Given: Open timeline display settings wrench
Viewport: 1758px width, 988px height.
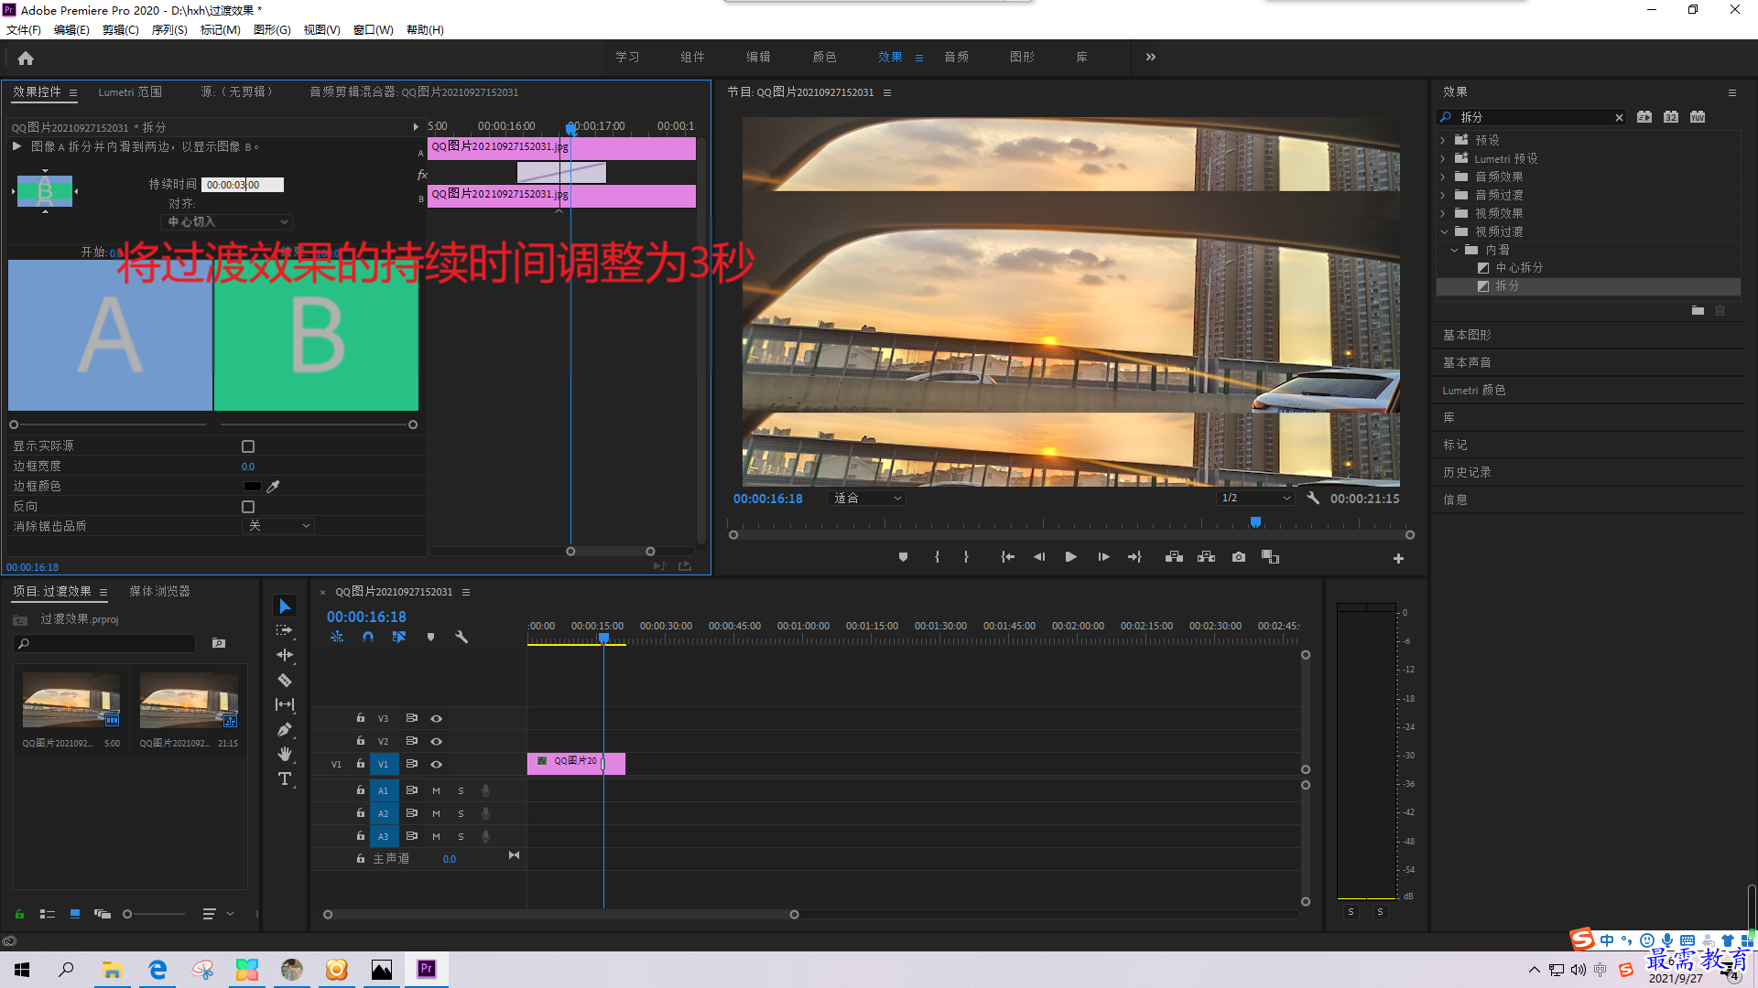Looking at the screenshot, I should [x=461, y=637].
